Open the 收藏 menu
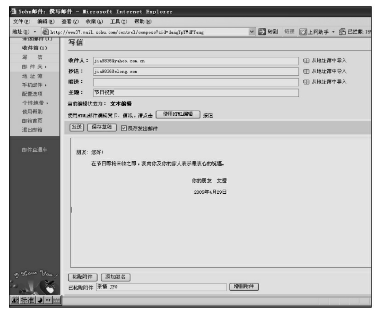Viewport: 380px width, 313px height. [x=94, y=21]
